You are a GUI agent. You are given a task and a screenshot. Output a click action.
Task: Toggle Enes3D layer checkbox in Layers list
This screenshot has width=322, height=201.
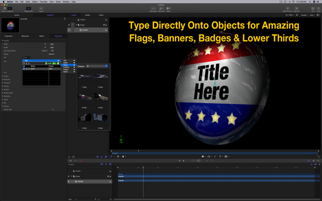coord(69,30)
